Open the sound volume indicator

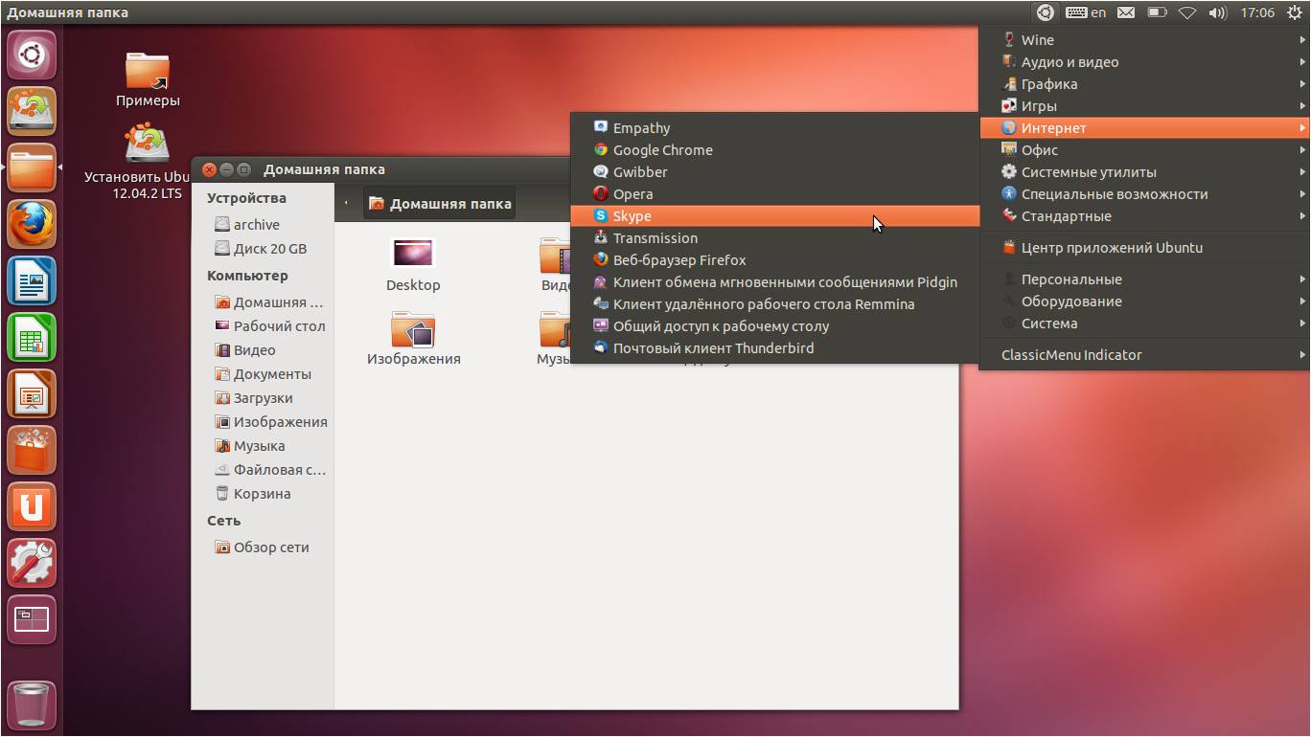point(1218,12)
